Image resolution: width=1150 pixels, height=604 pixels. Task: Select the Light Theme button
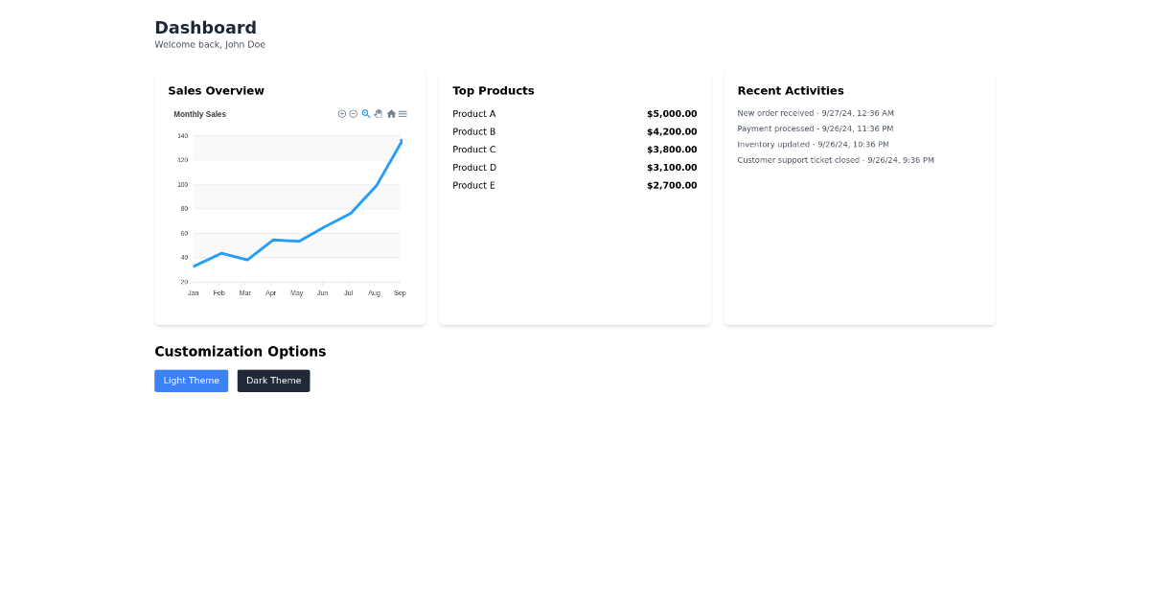pos(191,381)
